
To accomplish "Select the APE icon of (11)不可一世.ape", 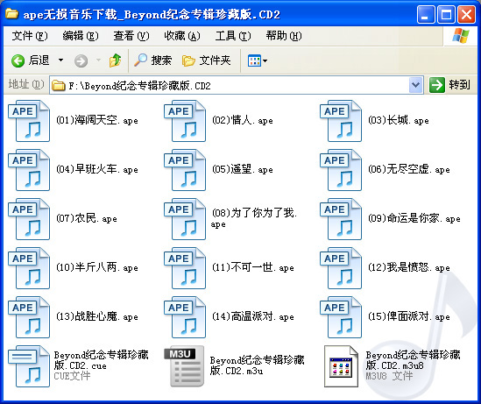I will tap(185, 268).
